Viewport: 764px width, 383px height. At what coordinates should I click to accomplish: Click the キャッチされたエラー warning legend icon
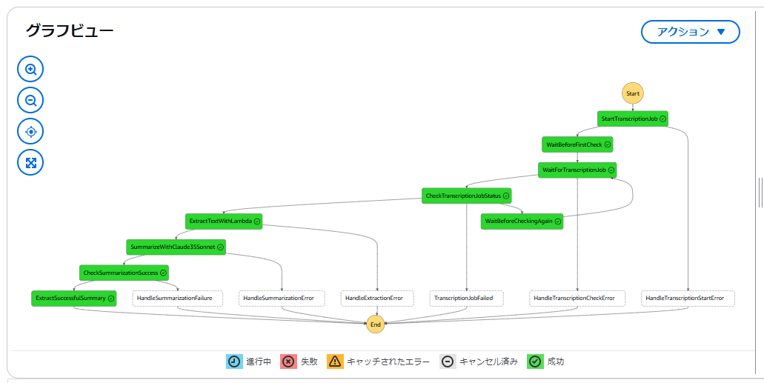(335, 362)
